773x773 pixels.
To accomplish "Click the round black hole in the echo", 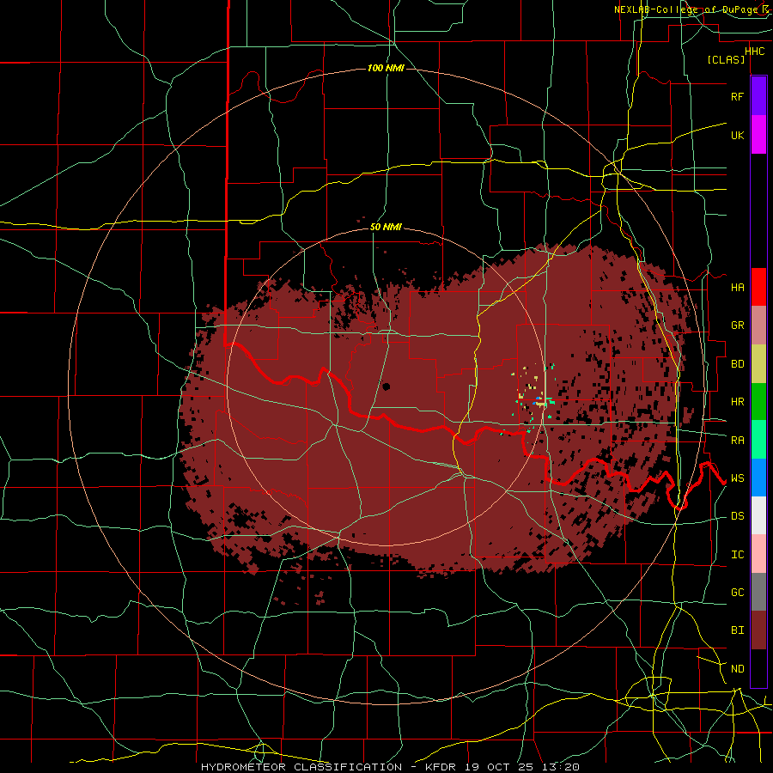I will click(386, 386).
